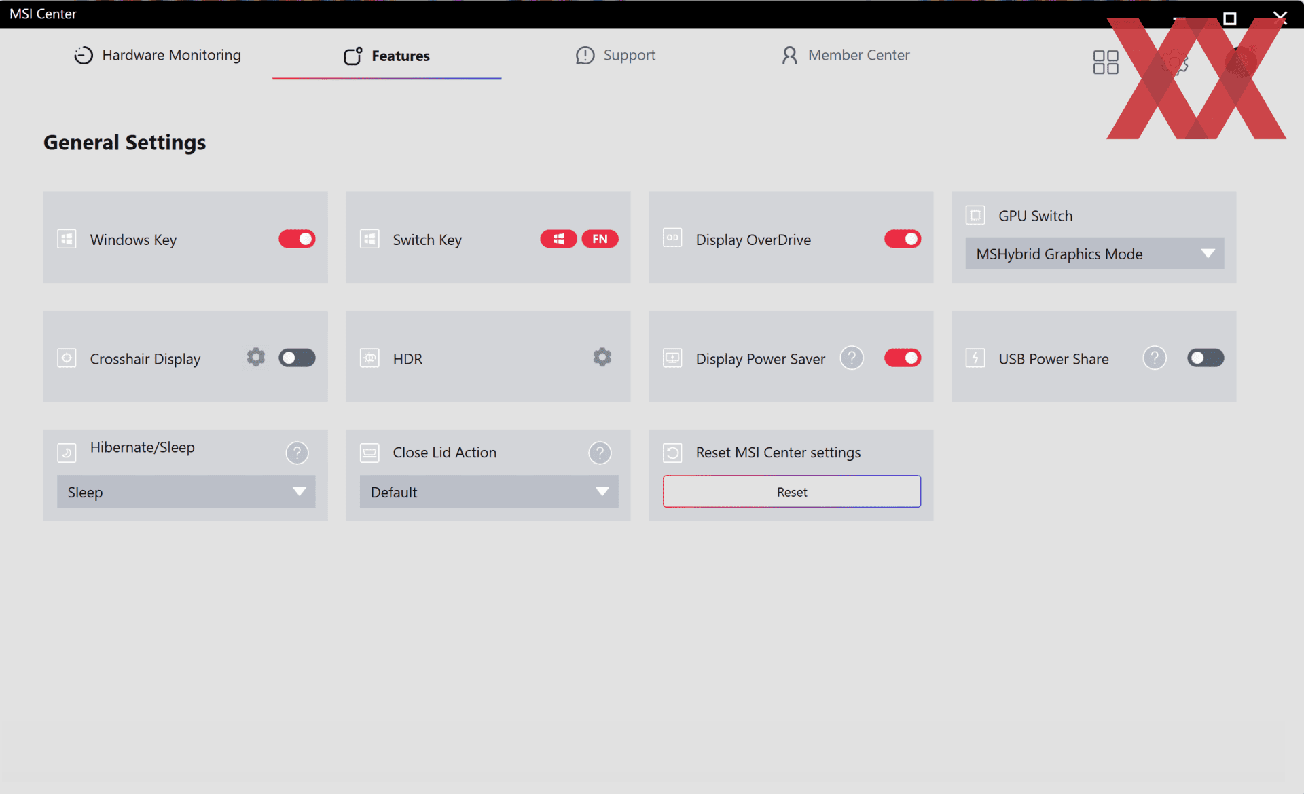The width and height of the screenshot is (1304, 794).
Task: Click the Reset MSI Center settings label
Action: point(778,453)
